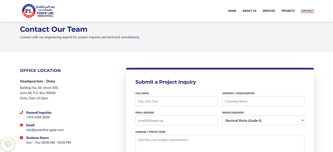Image resolution: width=333 pixels, height=152 pixels.
Task: Go to the Home menu item
Action: 232,11
